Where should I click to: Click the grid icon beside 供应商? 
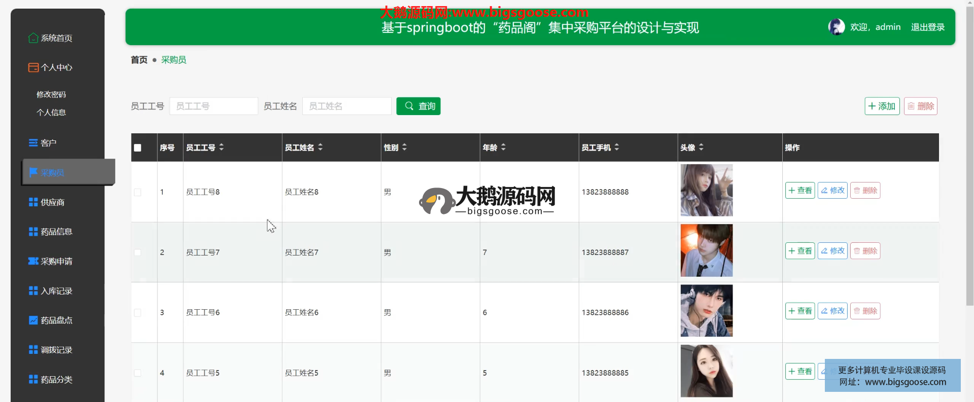(33, 202)
